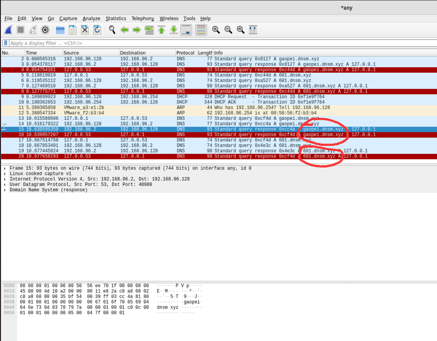Sort by the Info column header
The height and width of the screenshot is (341, 437).
[x=325, y=53]
